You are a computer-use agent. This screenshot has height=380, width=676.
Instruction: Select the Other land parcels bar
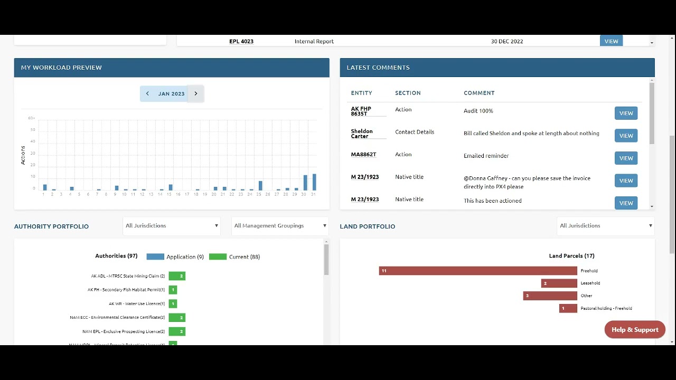pyautogui.click(x=550, y=296)
